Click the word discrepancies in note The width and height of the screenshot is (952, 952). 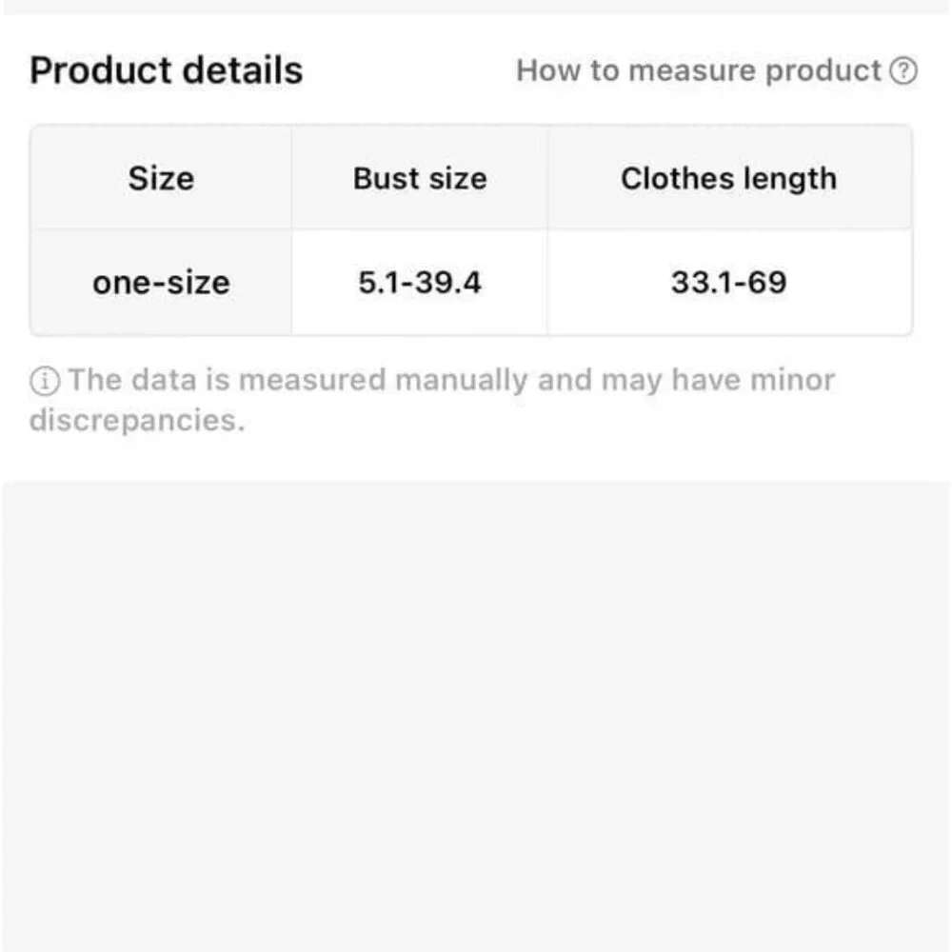pos(136,420)
